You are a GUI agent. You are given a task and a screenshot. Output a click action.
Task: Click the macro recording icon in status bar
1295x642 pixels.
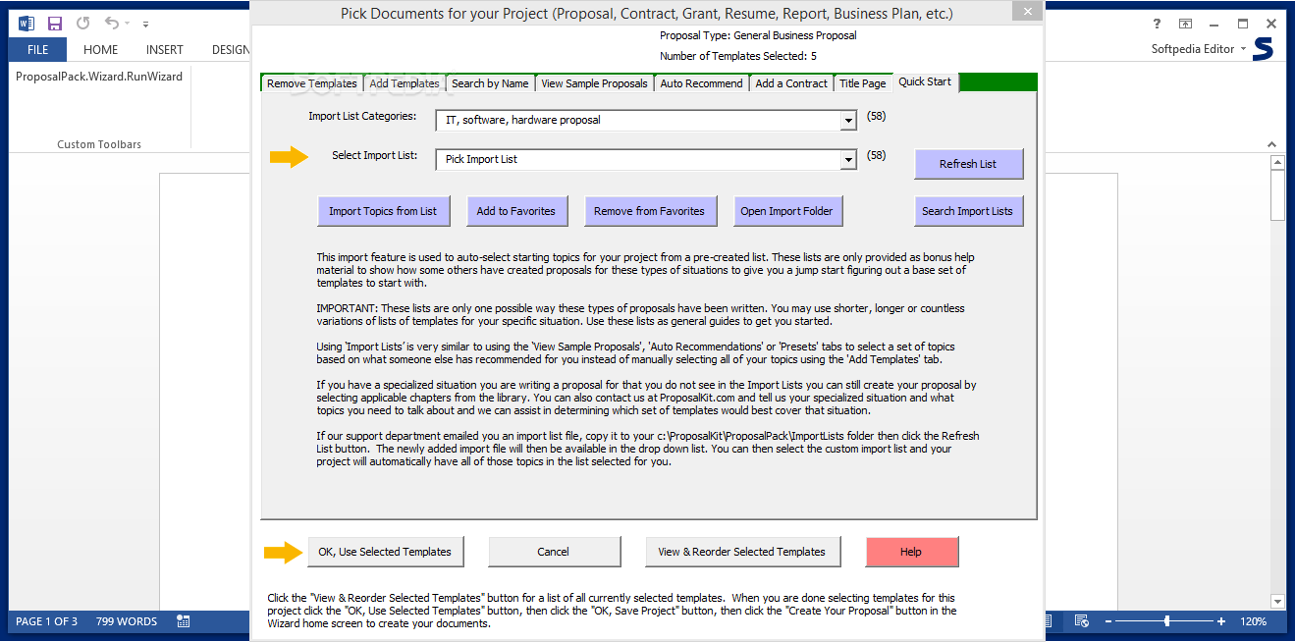[x=184, y=621]
